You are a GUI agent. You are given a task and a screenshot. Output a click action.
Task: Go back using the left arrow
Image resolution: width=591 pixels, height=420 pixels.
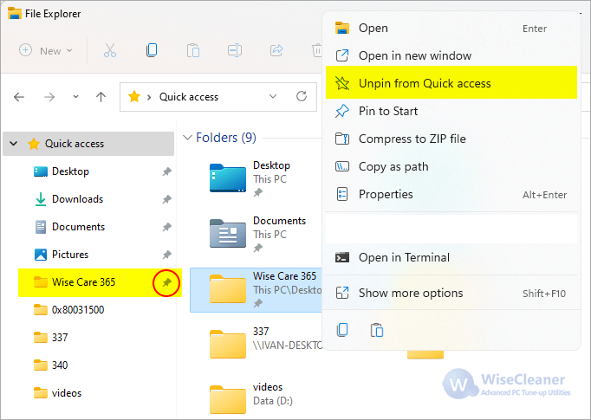19,97
